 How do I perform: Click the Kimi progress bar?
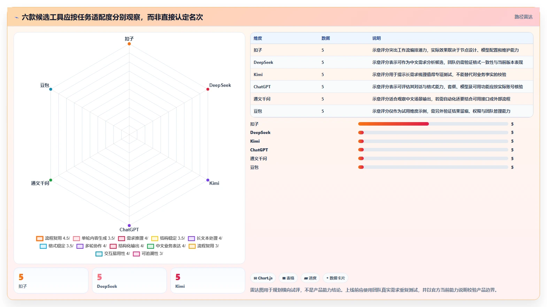pos(433,141)
